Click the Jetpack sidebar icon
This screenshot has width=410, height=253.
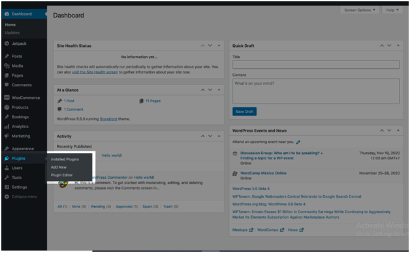click(x=7, y=44)
